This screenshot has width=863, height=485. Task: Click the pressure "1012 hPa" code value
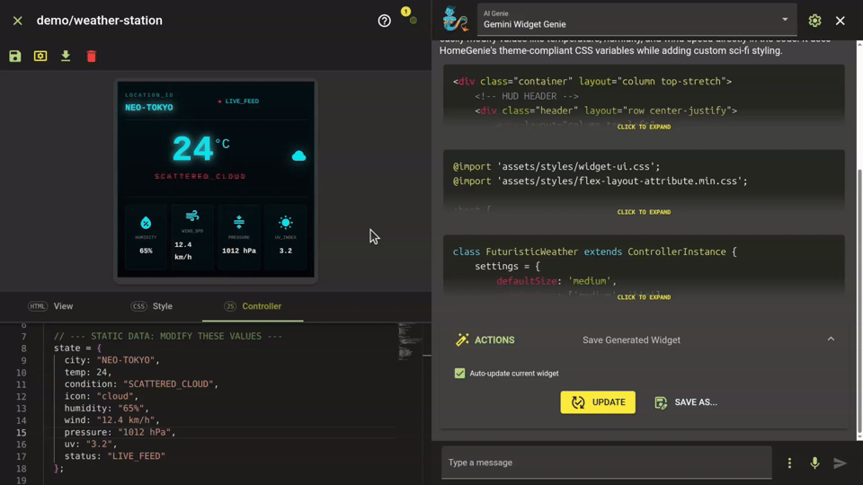click(x=144, y=432)
